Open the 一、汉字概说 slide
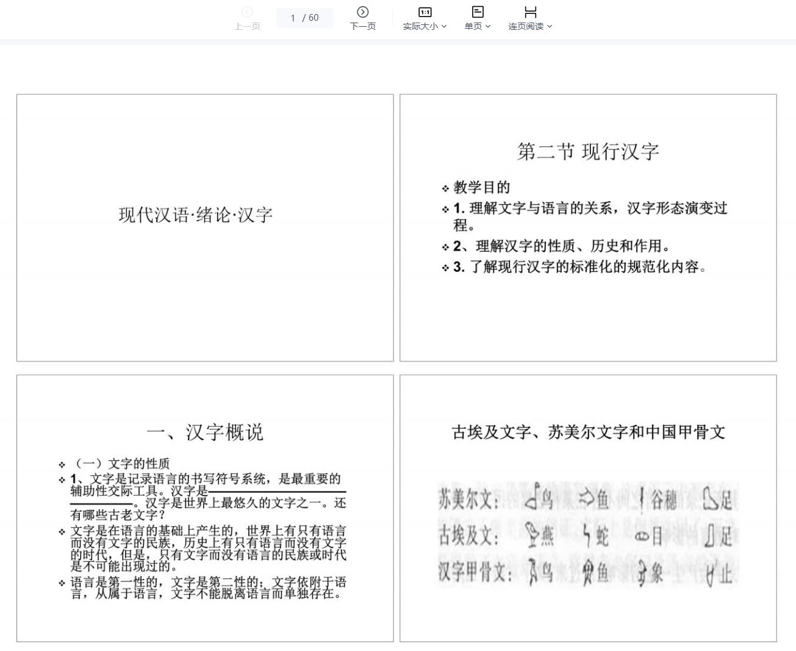Image resolution: width=796 pixels, height=651 pixels. 205,508
